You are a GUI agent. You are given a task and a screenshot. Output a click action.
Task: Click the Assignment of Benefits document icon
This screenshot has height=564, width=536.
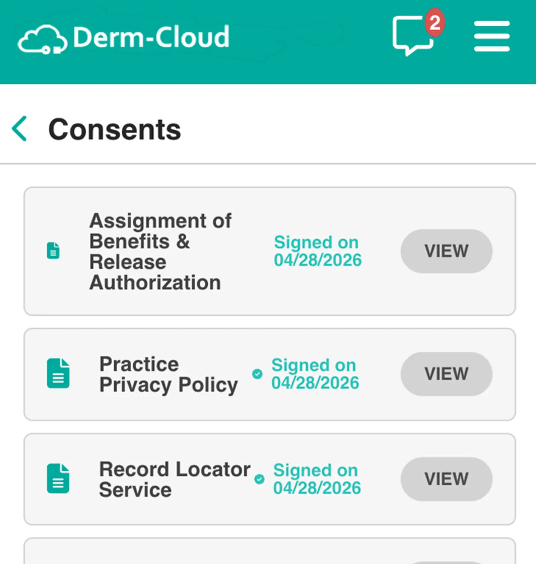coord(53,250)
